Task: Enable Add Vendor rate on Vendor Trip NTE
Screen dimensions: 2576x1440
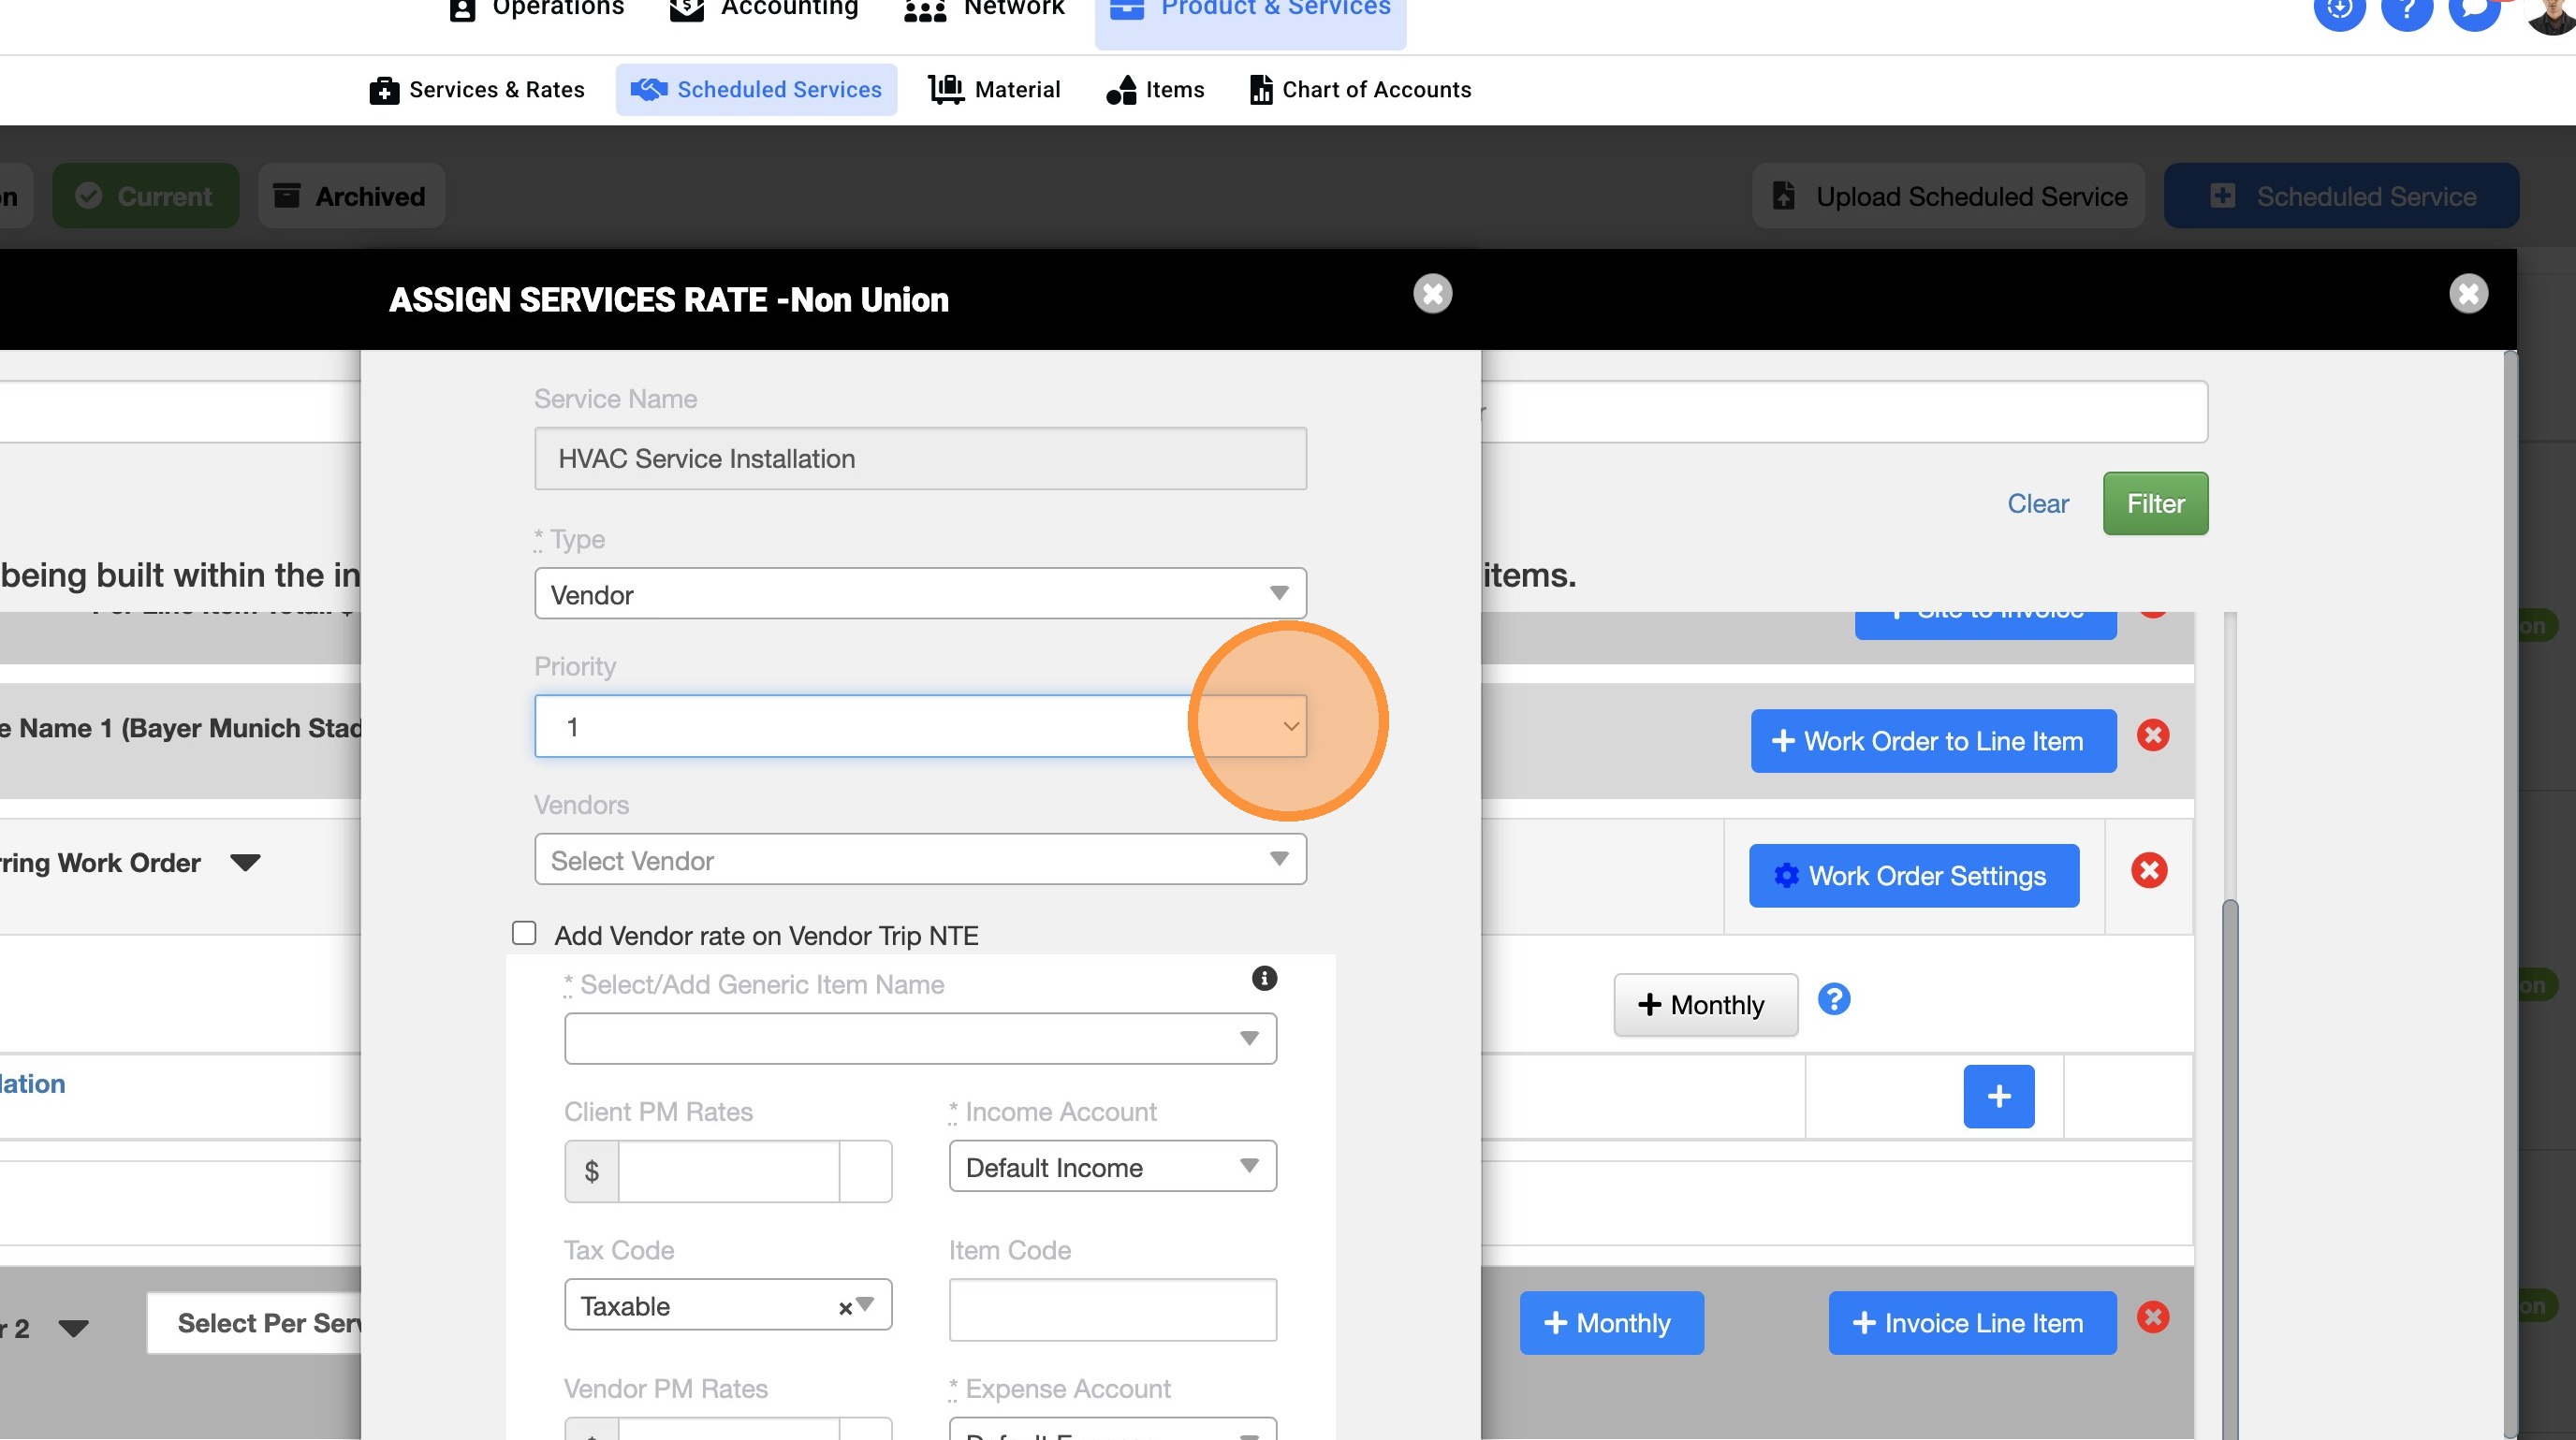Action: [x=524, y=934]
